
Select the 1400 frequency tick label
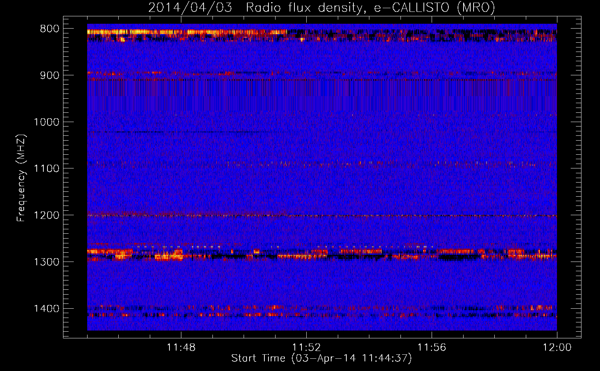pos(46,309)
